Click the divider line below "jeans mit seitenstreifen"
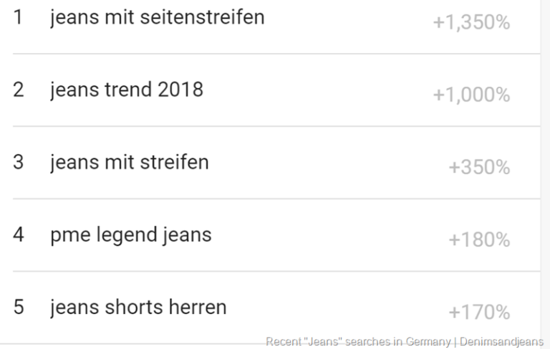 click(x=276, y=54)
